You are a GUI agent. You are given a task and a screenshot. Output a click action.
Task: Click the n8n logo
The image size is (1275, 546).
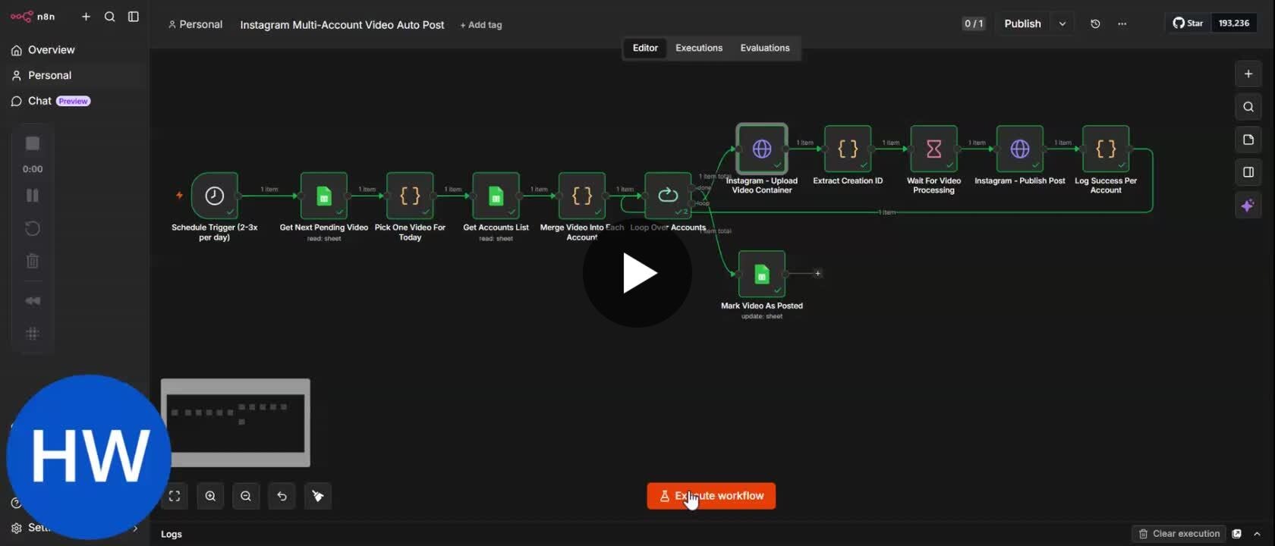pyautogui.click(x=33, y=17)
